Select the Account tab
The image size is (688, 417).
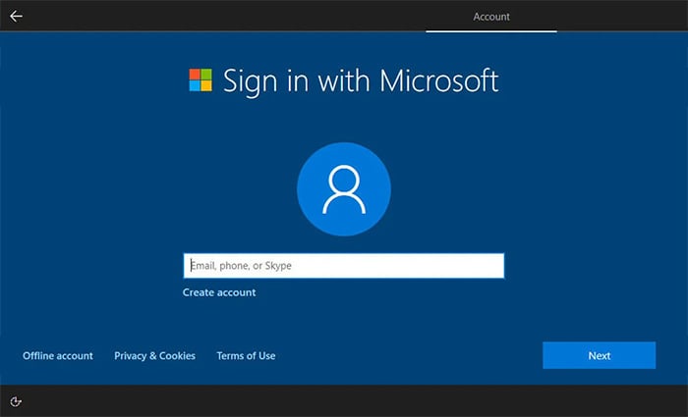point(491,17)
